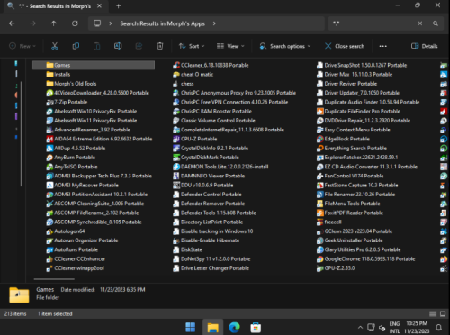Select the CCleaner Portable icon
Screen dimensions: 450x335
point(176,66)
